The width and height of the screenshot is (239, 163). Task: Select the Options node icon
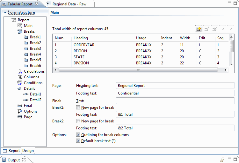pyautogui.click(x=20, y=111)
